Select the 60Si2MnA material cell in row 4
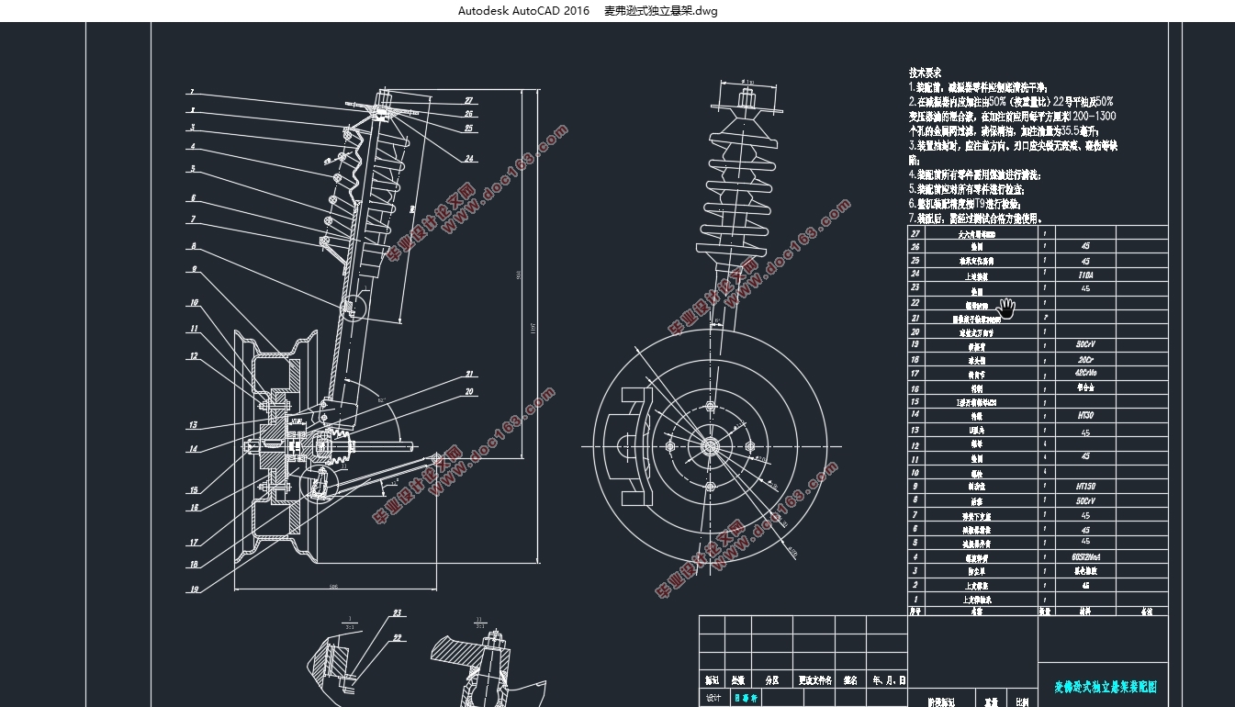The image size is (1235, 707). (1085, 556)
